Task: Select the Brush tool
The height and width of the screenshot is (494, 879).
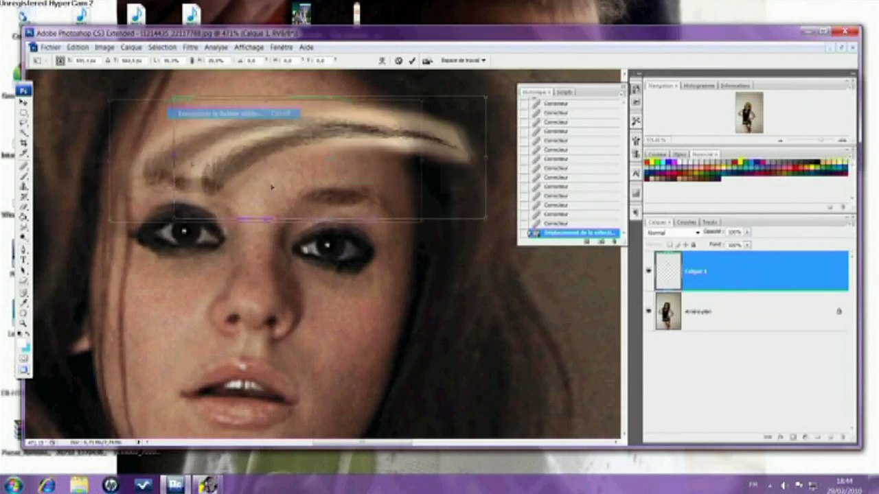Action: point(23,175)
